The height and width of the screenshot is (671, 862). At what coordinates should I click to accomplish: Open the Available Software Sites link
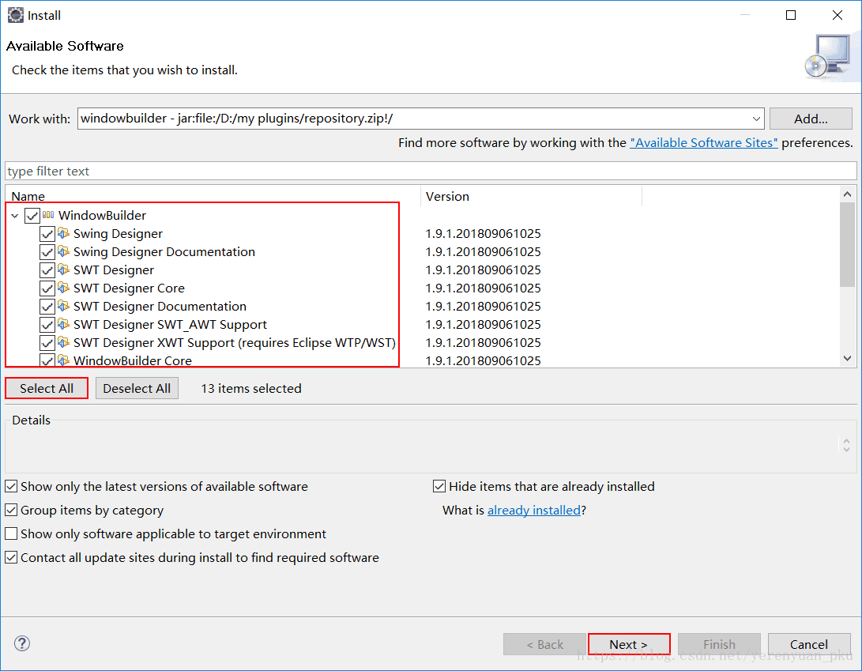704,143
